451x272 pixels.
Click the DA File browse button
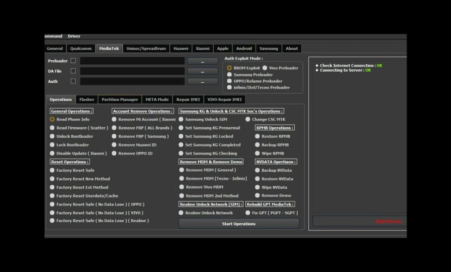tap(202, 71)
